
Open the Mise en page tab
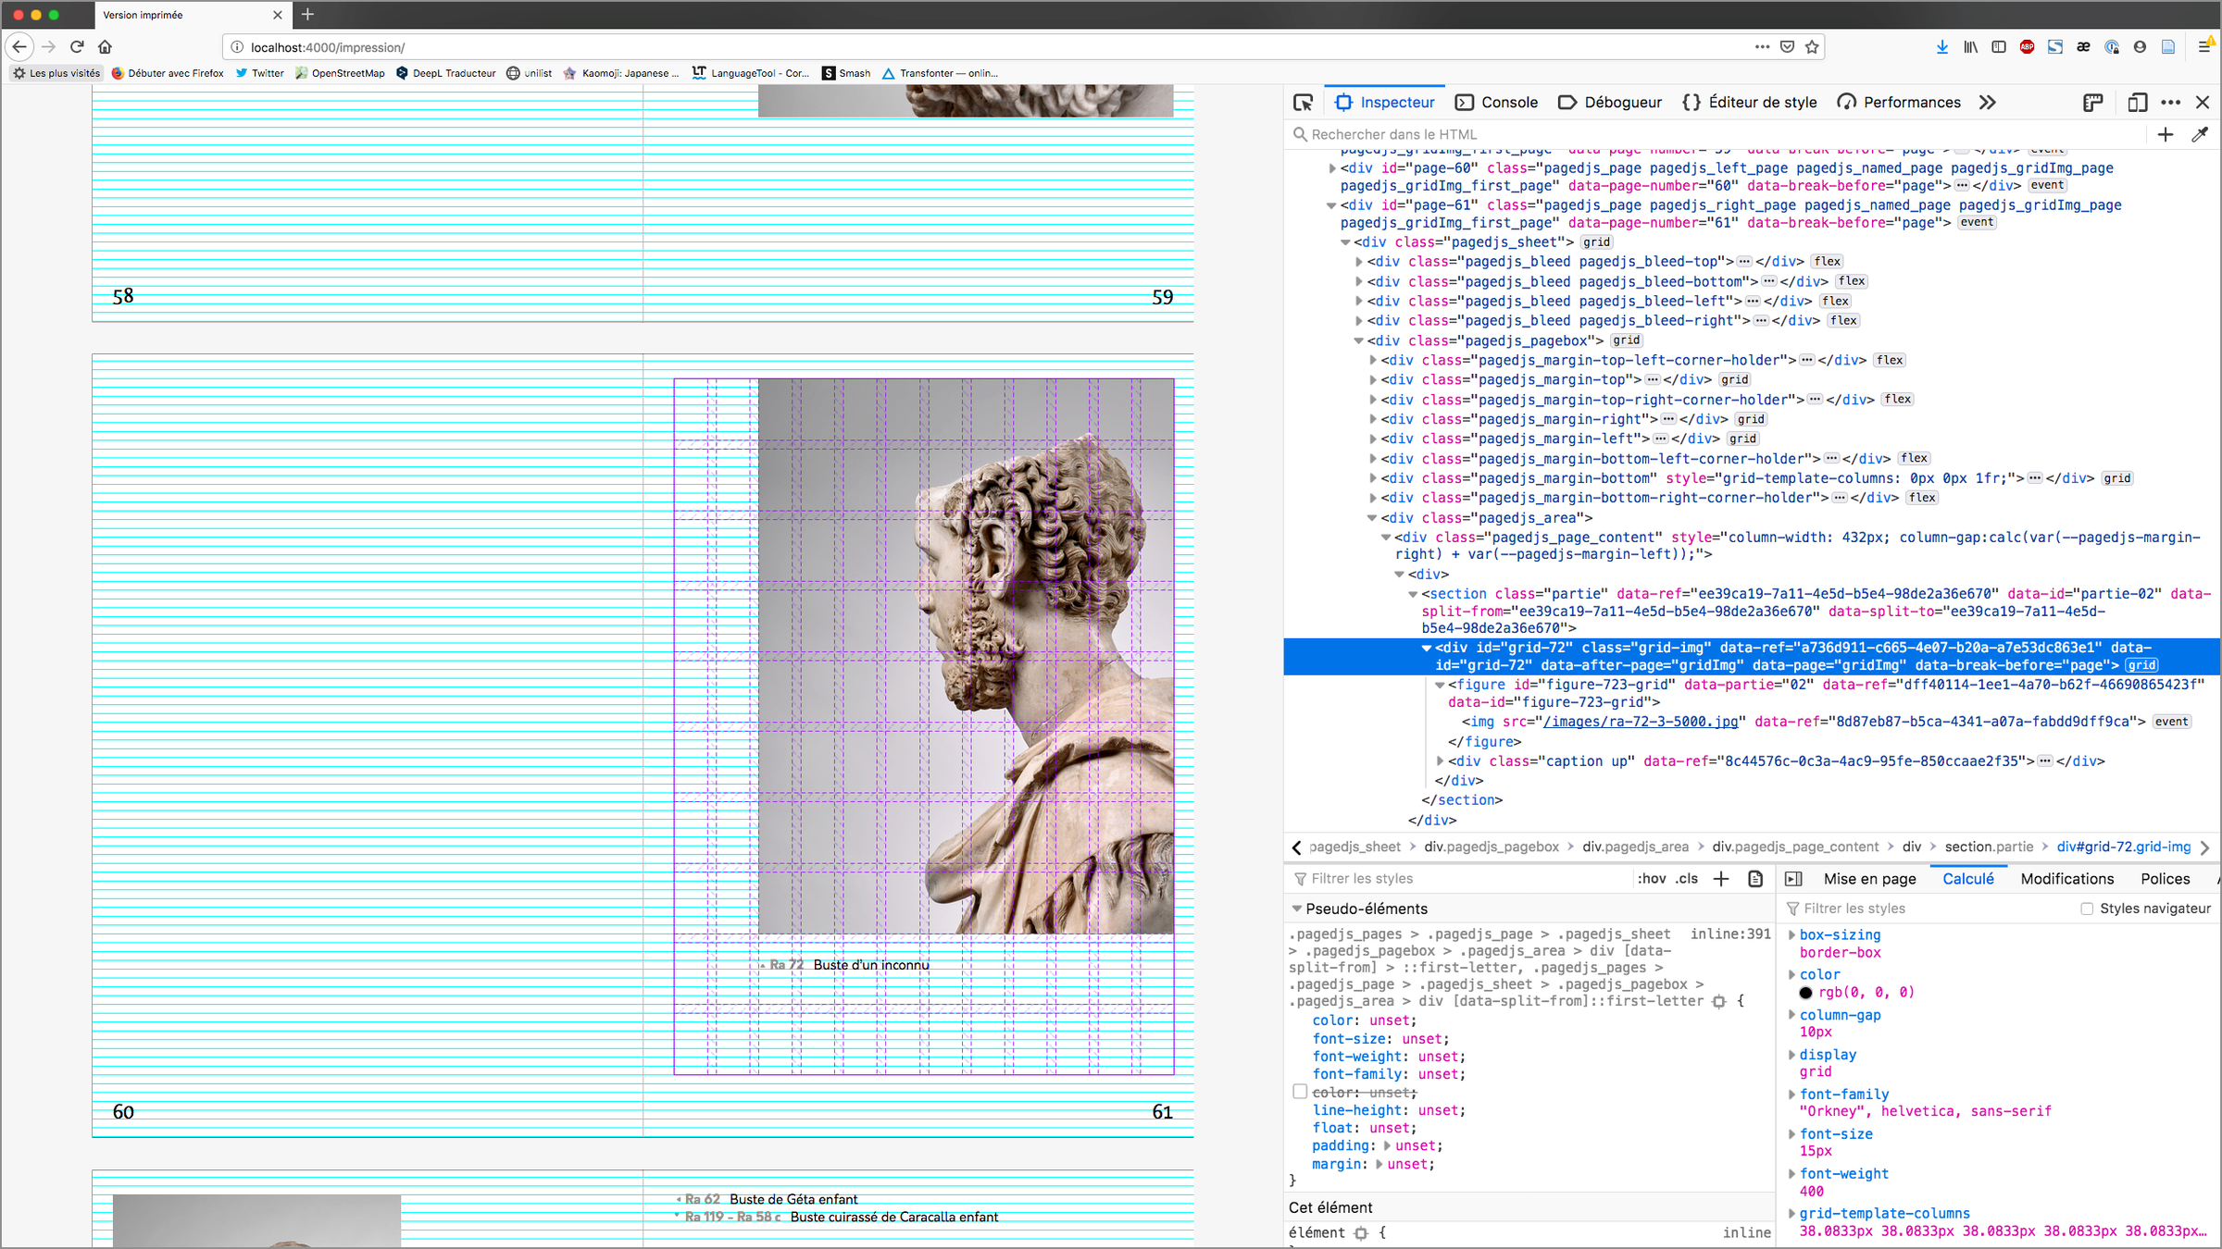coord(1869,879)
